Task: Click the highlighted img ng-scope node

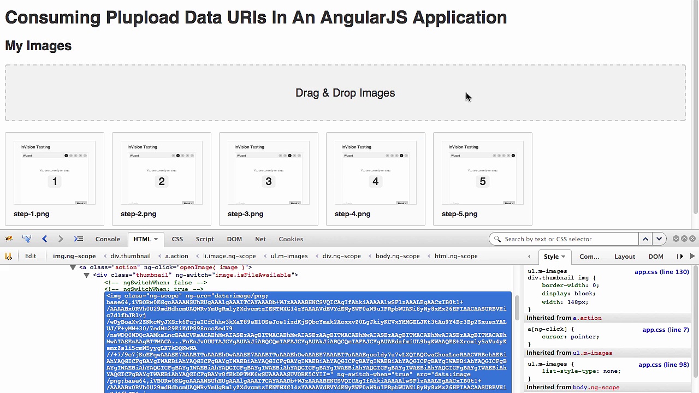Action: point(308,342)
